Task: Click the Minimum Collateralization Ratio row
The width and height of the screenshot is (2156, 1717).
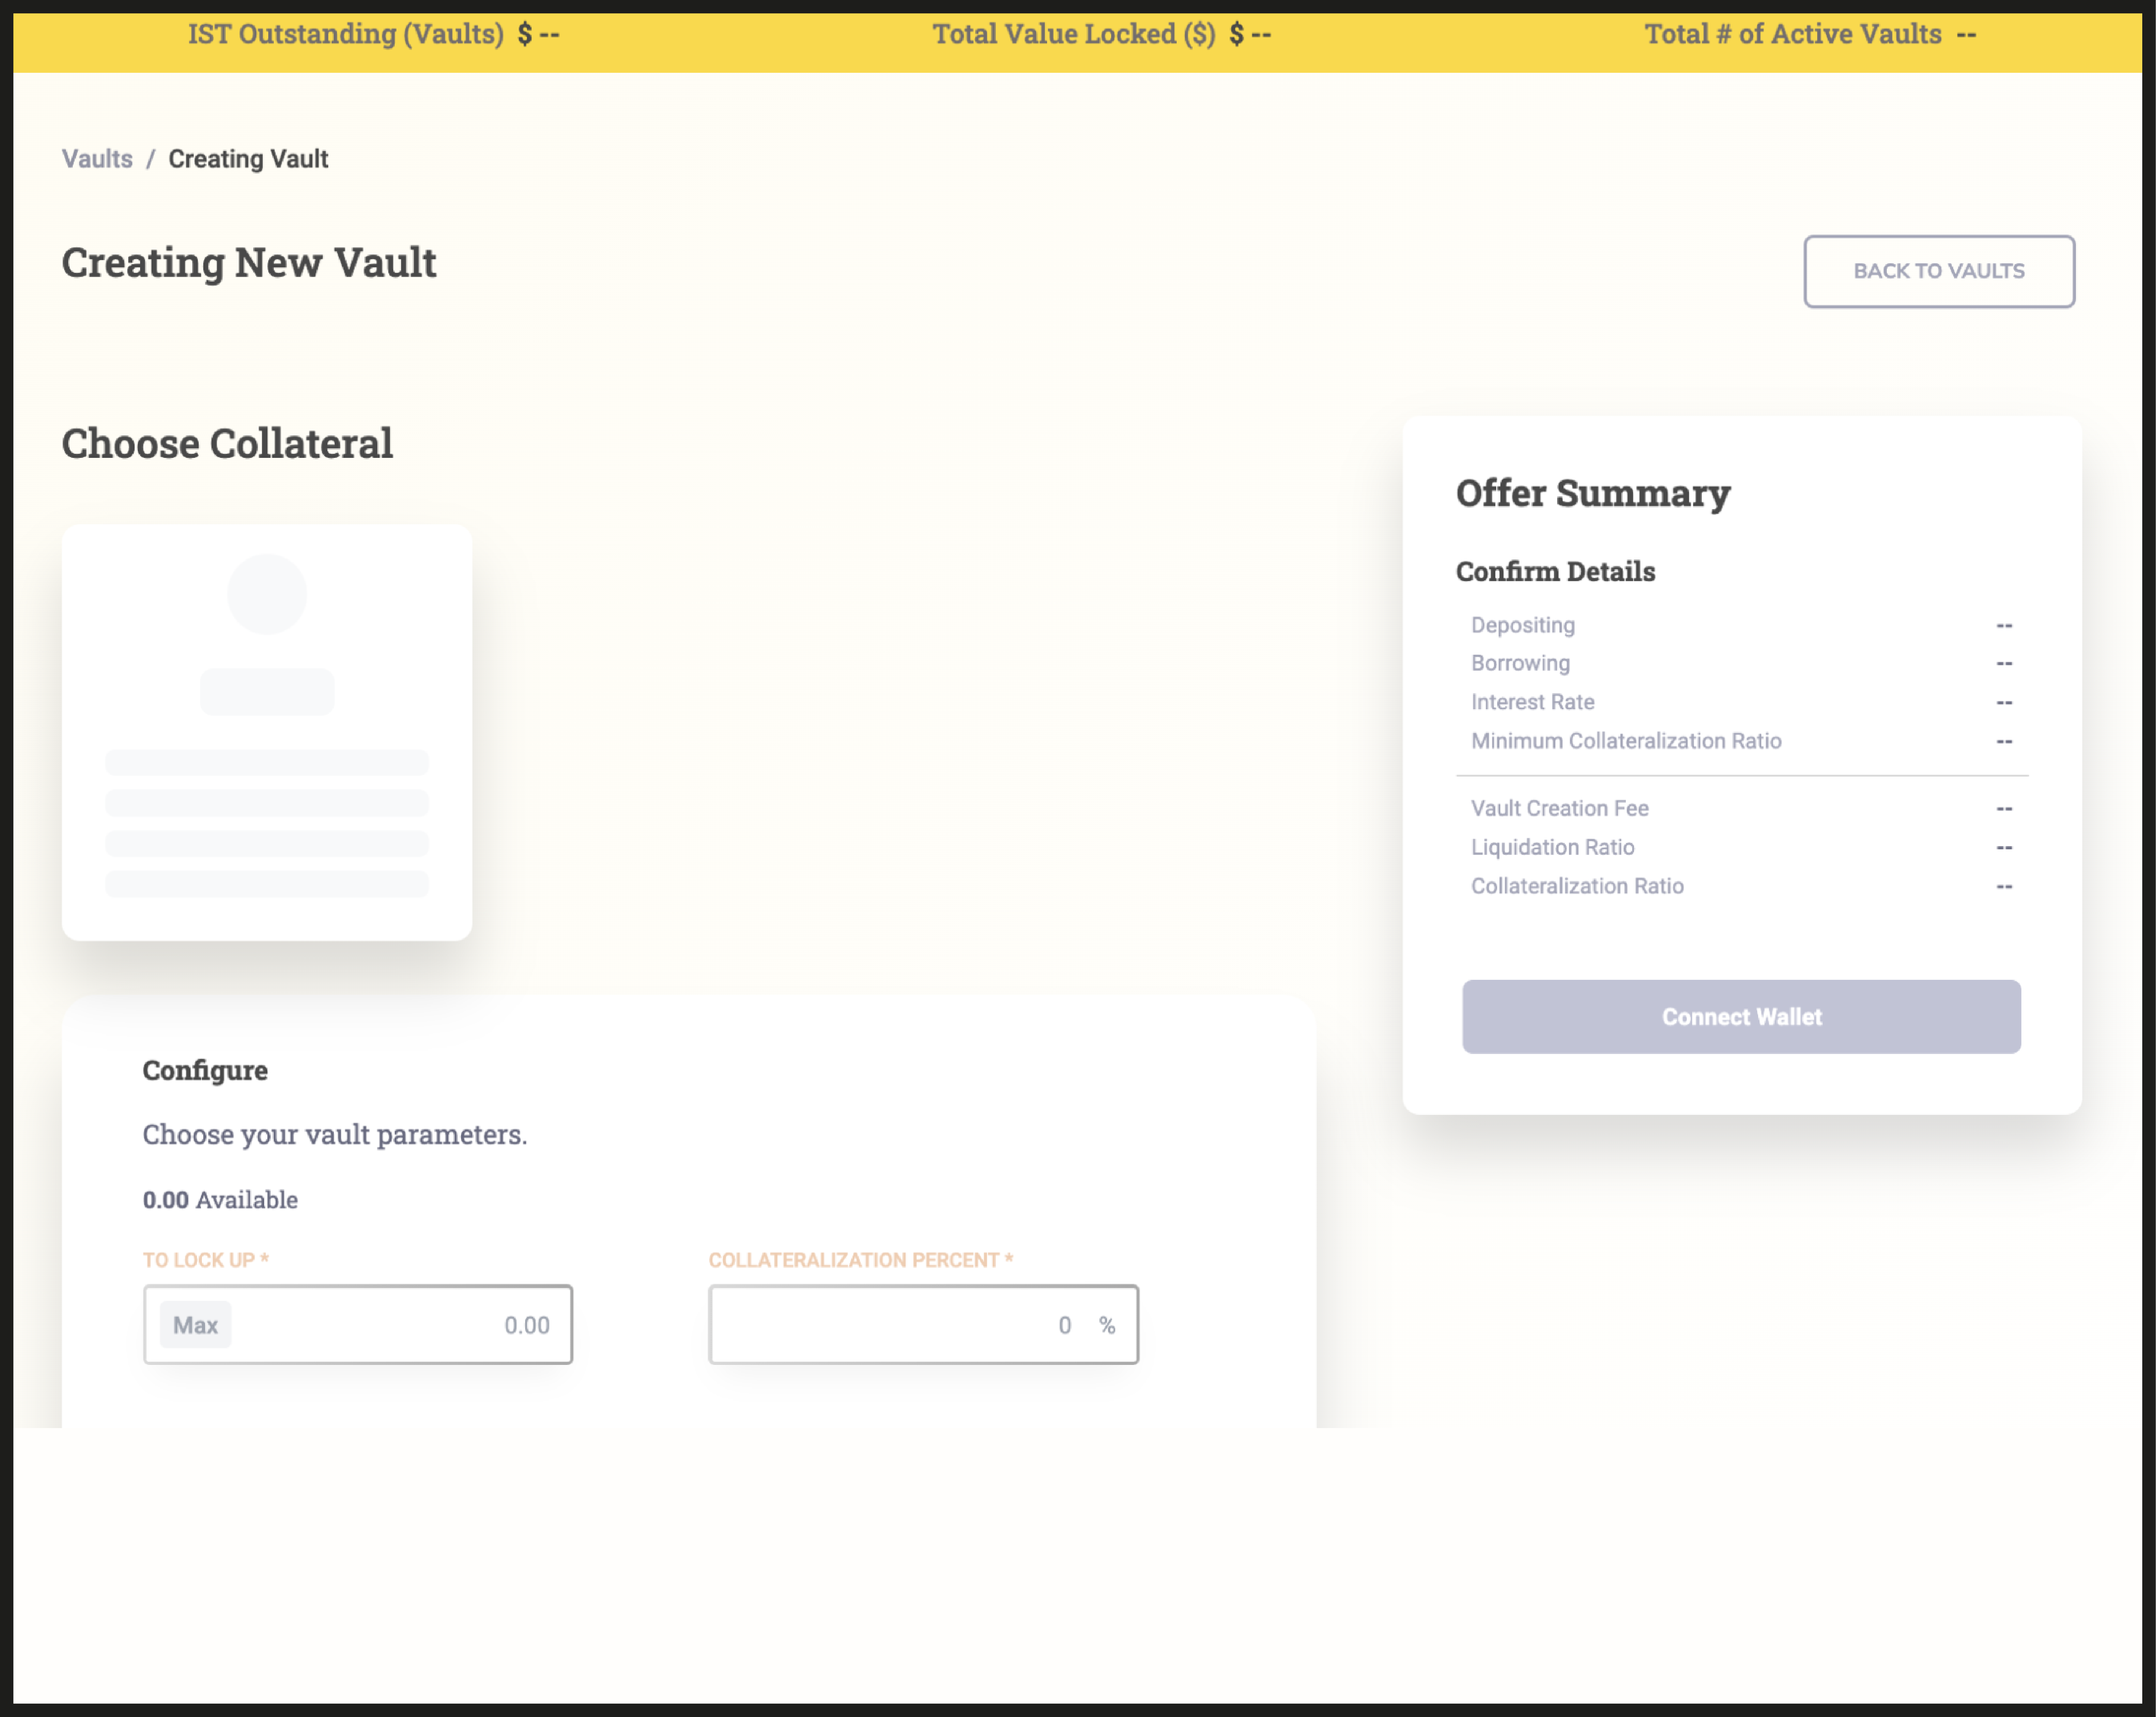Action: tap(1626, 741)
